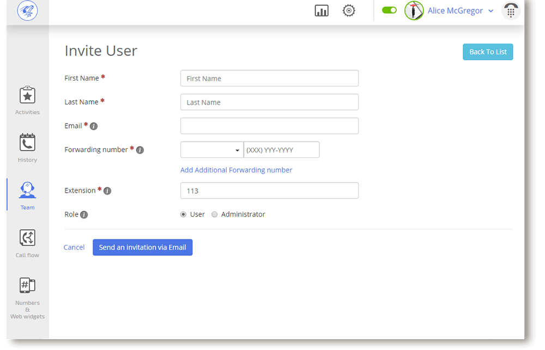Focus the First Name input field
Viewport: 545px width, 350px height.
click(x=269, y=78)
